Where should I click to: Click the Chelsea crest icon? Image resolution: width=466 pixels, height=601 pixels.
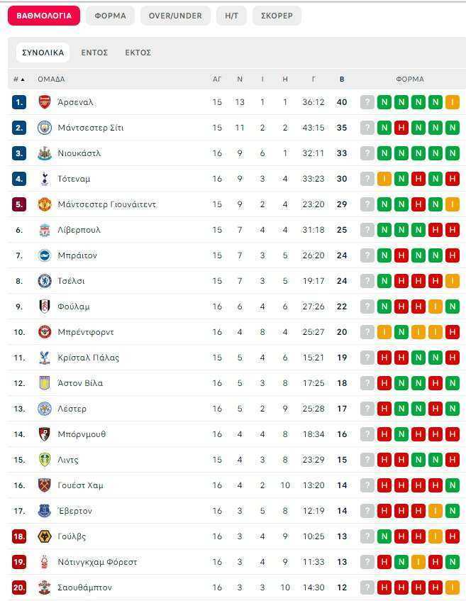45,281
